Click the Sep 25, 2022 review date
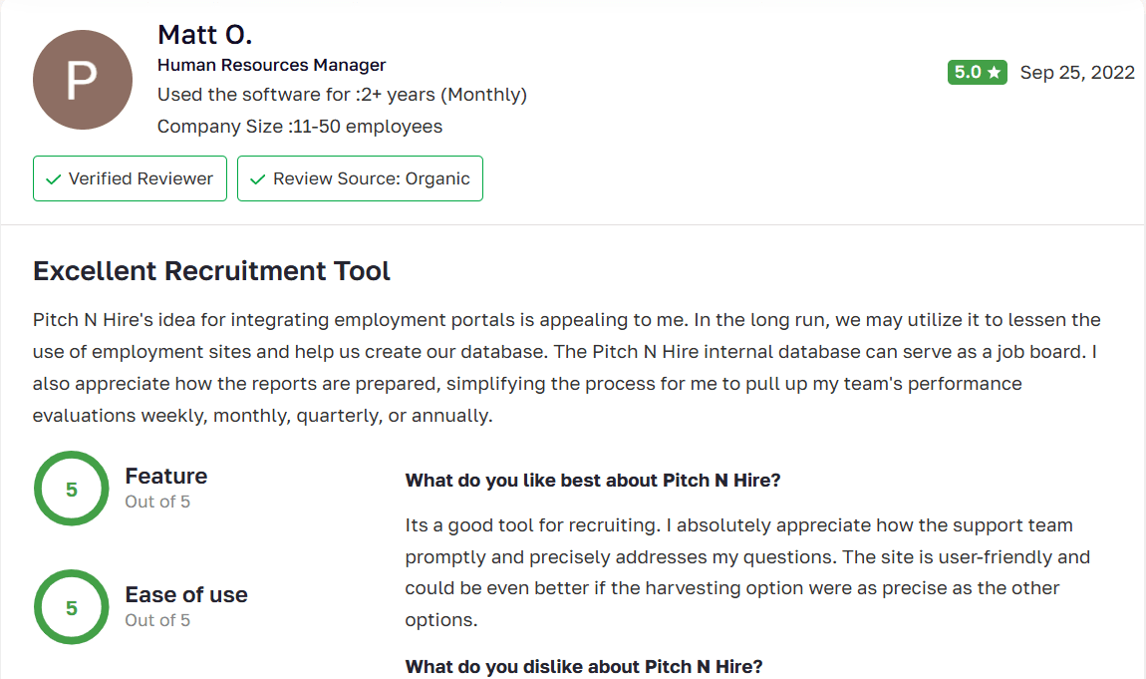The image size is (1146, 679). (1077, 73)
